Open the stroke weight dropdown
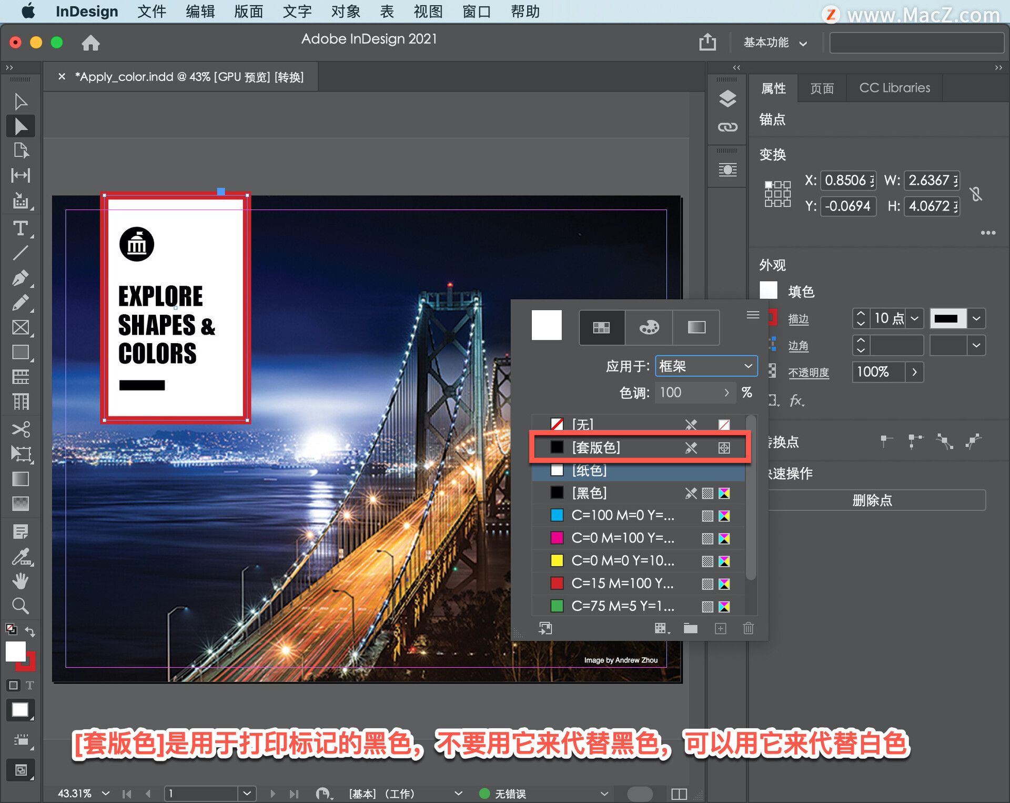 point(914,318)
